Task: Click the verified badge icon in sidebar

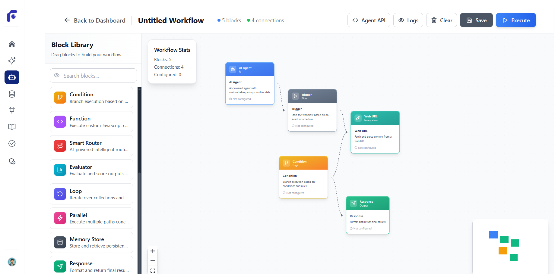Action: coord(12,144)
